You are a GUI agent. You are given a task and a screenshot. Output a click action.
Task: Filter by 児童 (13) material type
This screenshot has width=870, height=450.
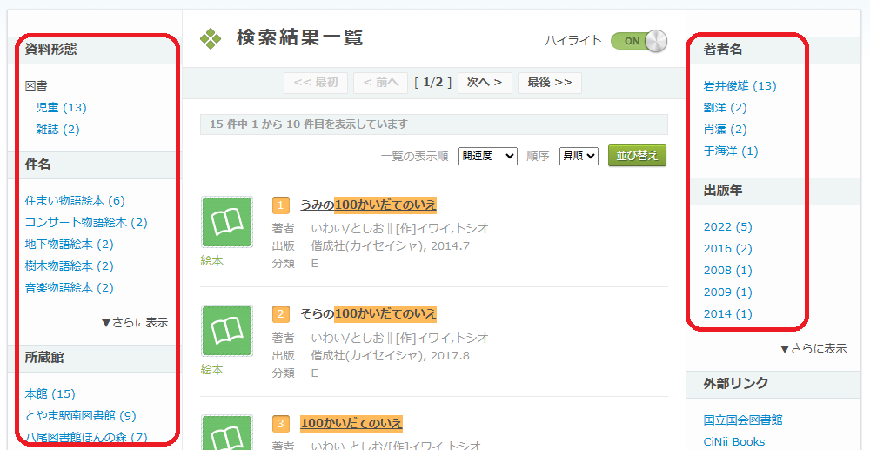61,108
